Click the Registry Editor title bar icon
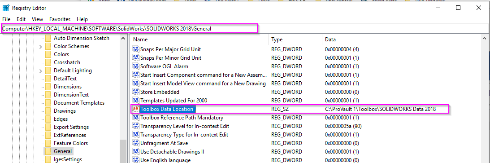Viewport: 490px width, 163px height. [x=6, y=8]
